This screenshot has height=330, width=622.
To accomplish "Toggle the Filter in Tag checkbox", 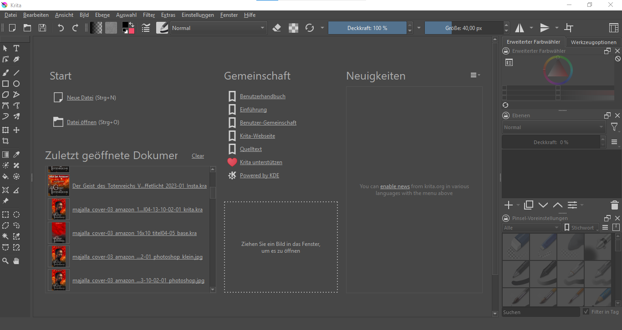I will click(586, 312).
